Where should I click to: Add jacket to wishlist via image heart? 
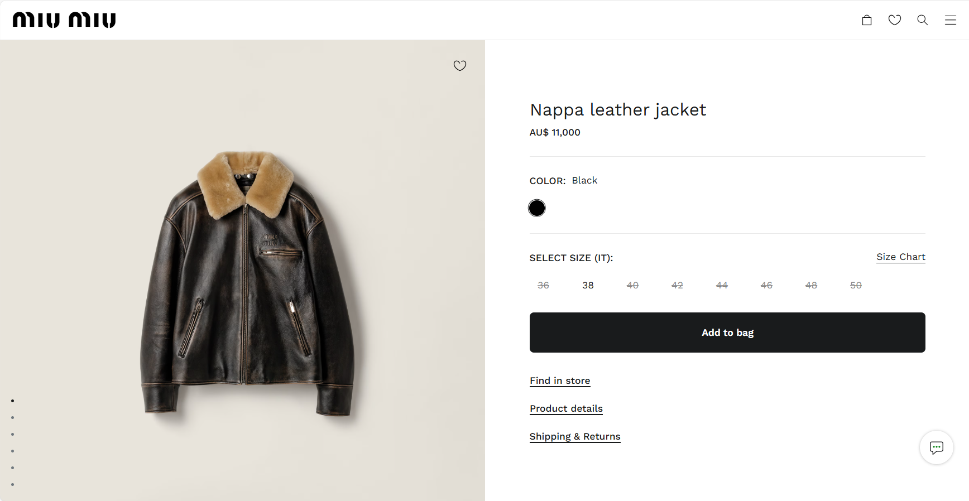point(459,66)
